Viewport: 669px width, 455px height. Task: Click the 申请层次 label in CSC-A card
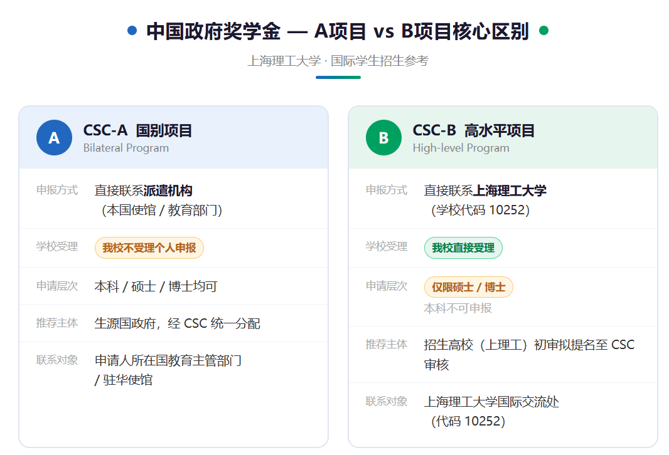click(57, 286)
